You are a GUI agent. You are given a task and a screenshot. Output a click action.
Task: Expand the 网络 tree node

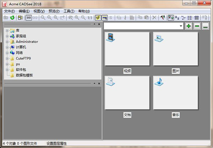tap(7, 53)
